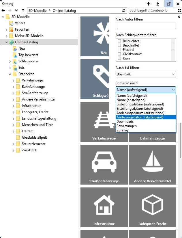
Task: Click the download arrow icon in title bar
Action: 158,4
